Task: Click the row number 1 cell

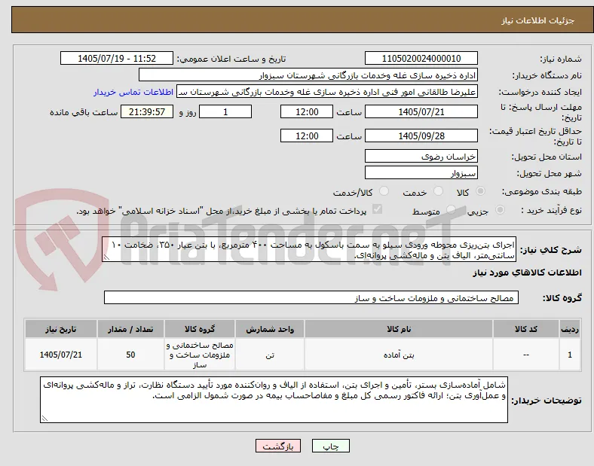Action: (570, 355)
